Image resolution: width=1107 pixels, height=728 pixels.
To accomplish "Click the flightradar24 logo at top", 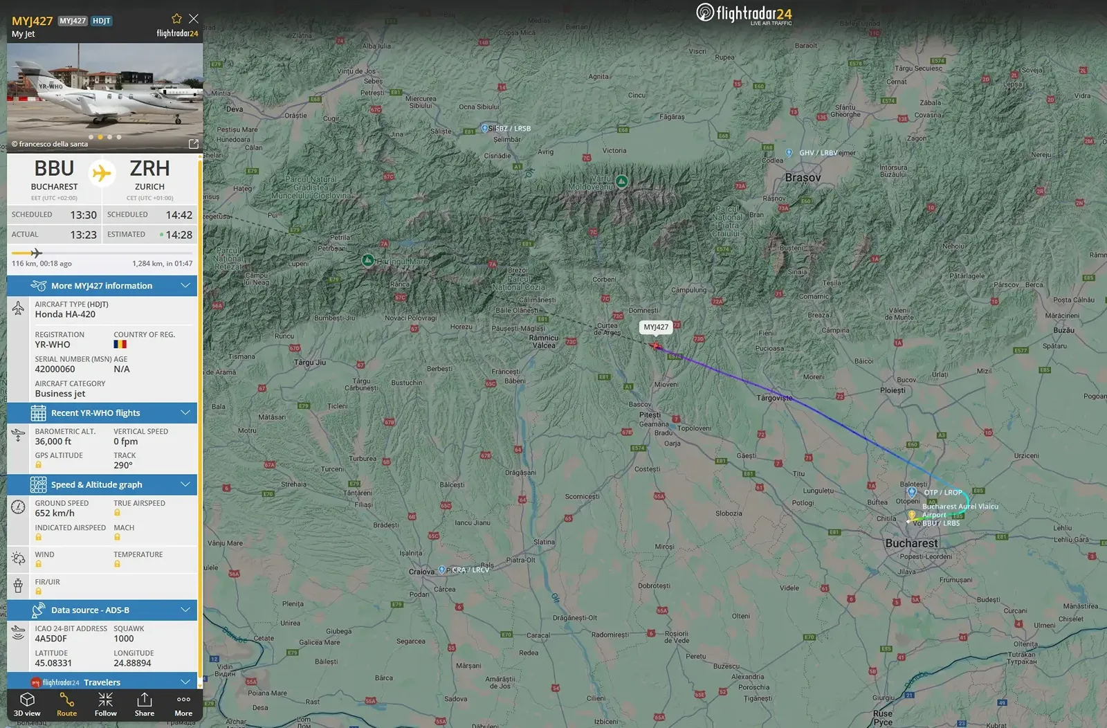I will point(744,13).
